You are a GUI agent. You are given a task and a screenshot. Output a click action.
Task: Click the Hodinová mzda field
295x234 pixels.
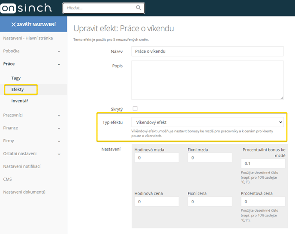tap(157, 158)
